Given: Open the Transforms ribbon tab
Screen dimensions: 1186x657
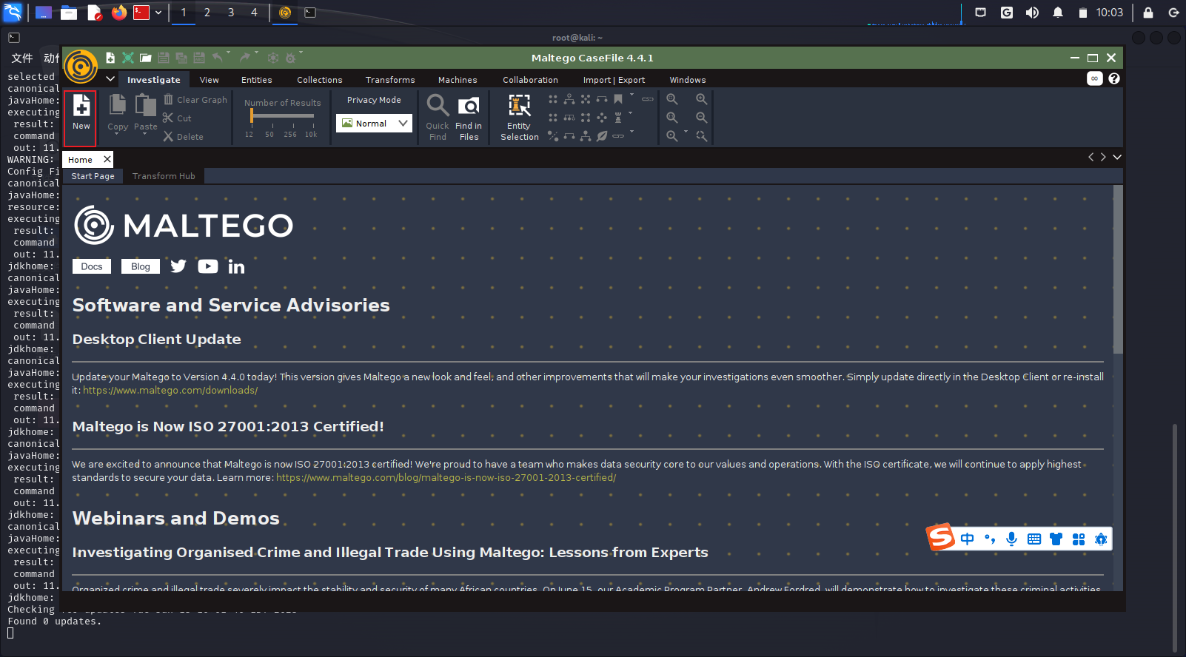Looking at the screenshot, I should tap(390, 80).
